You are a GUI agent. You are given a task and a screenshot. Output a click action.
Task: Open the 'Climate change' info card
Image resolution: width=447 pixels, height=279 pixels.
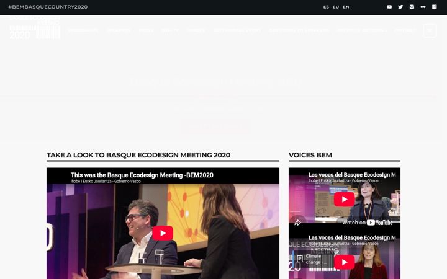click(x=313, y=259)
